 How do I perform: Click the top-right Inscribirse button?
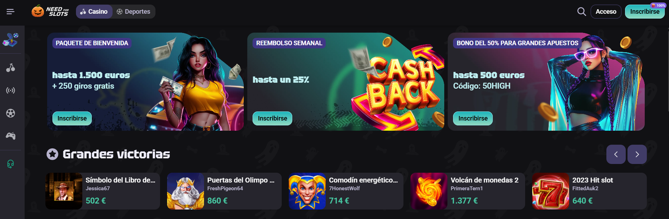click(645, 12)
